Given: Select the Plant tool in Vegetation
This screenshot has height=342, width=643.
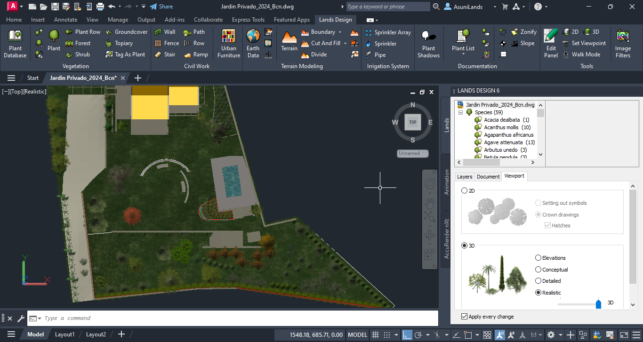Looking at the screenshot, I should pos(54,40).
